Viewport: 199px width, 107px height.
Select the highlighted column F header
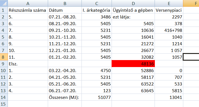coord(191,3)
